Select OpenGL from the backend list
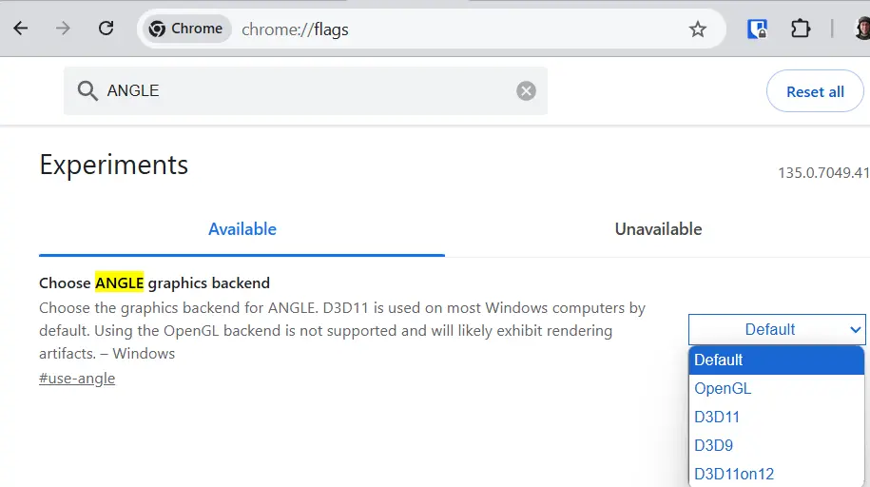This screenshot has width=870, height=487. click(x=723, y=388)
